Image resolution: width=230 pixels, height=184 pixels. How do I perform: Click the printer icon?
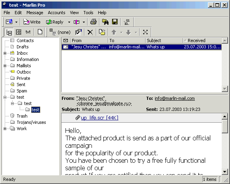(x=93, y=22)
